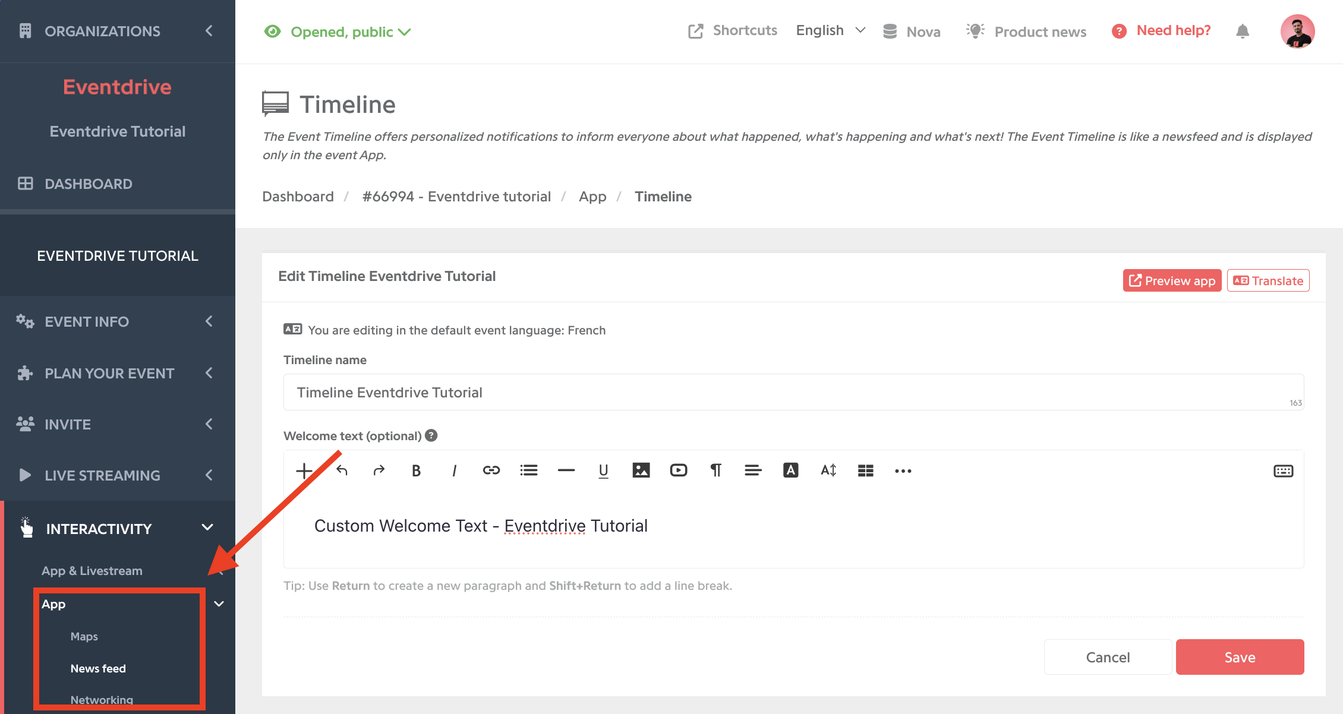Toggle bold formatting in the editor

pos(416,471)
